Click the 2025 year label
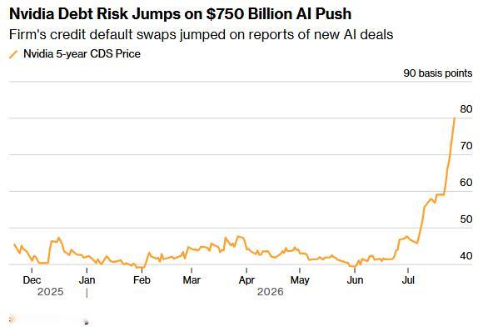 pyautogui.click(x=51, y=292)
